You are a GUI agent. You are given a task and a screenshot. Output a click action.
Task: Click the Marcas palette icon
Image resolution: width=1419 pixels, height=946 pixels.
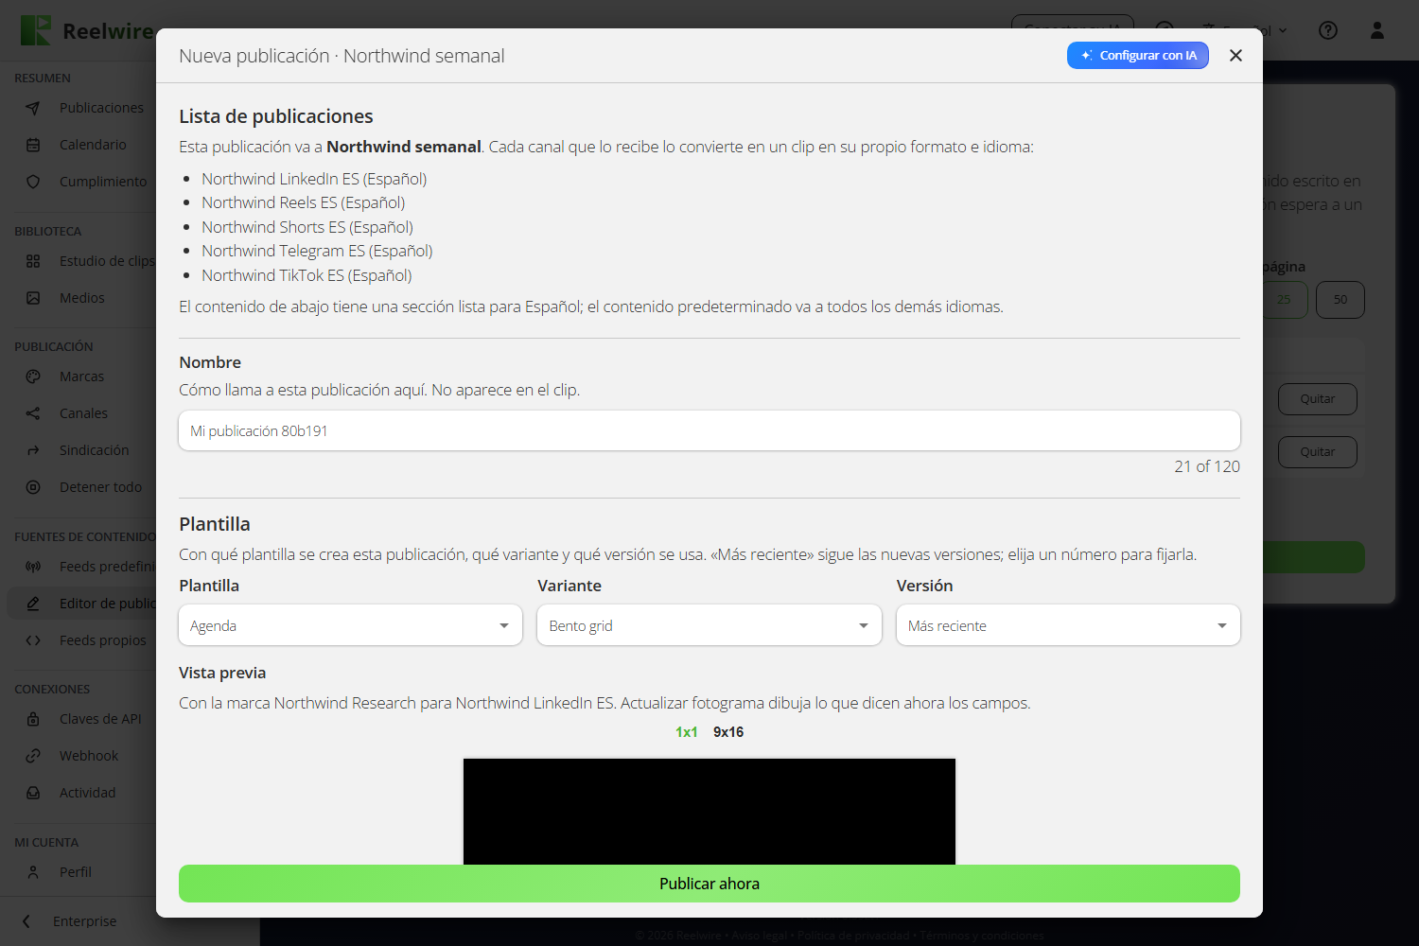pyautogui.click(x=33, y=377)
